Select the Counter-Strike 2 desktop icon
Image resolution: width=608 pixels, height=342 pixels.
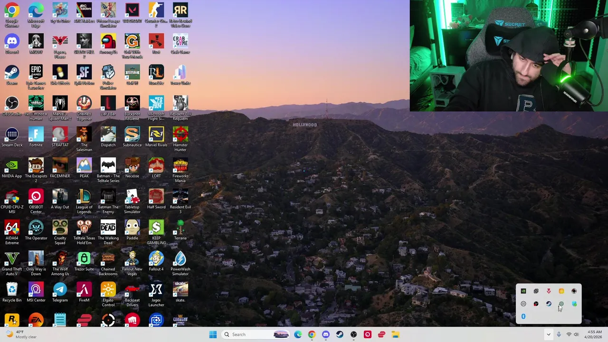tap(156, 15)
